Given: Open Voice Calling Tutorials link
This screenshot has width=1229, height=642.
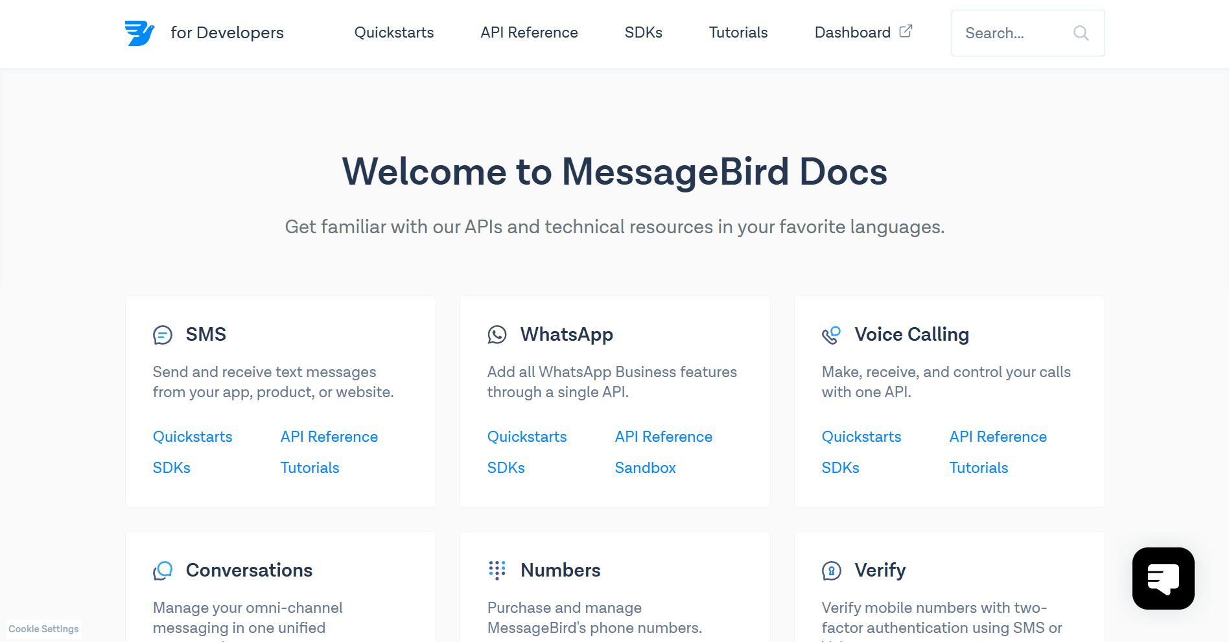Looking at the screenshot, I should [x=979, y=468].
